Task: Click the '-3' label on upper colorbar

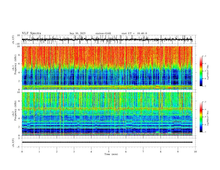Action: click(x=205, y=56)
